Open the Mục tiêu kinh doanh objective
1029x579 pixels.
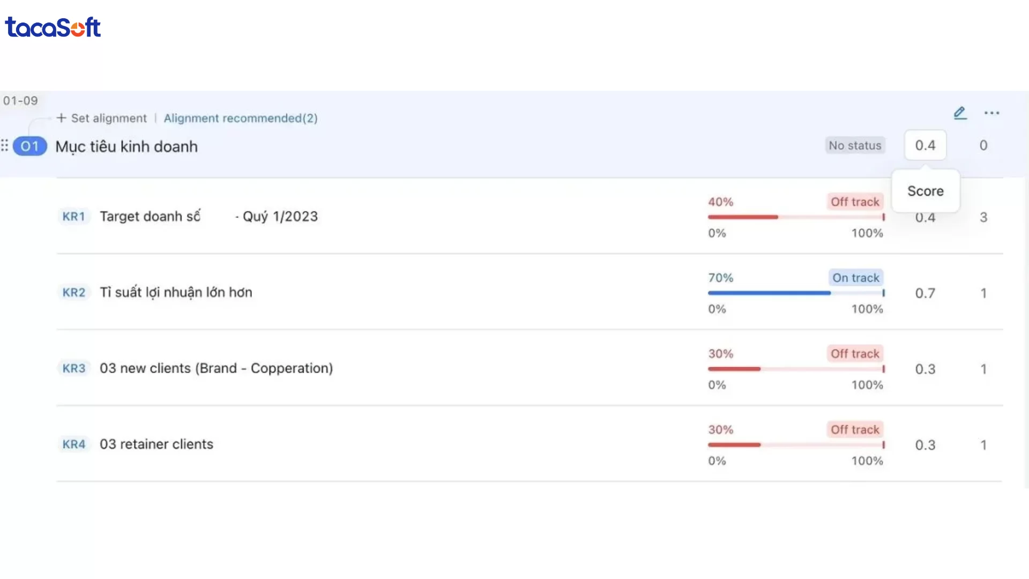[x=126, y=147]
